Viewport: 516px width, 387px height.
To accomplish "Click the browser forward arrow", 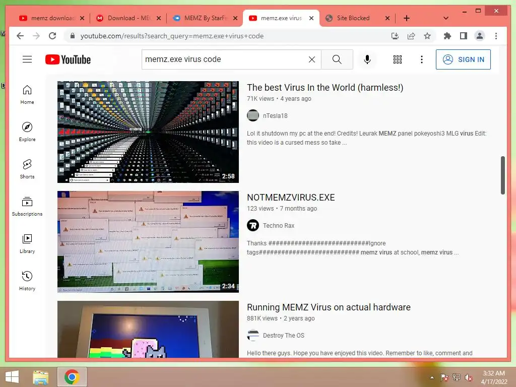I will (36, 36).
